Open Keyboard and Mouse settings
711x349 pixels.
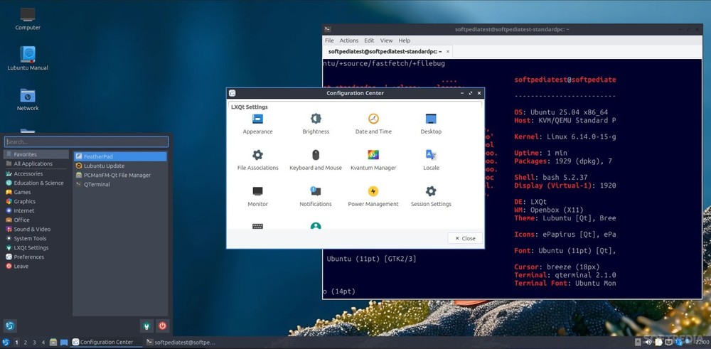pyautogui.click(x=316, y=160)
